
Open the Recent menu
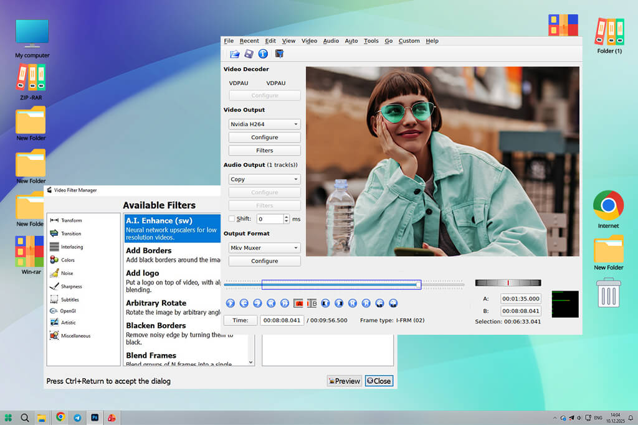click(249, 40)
